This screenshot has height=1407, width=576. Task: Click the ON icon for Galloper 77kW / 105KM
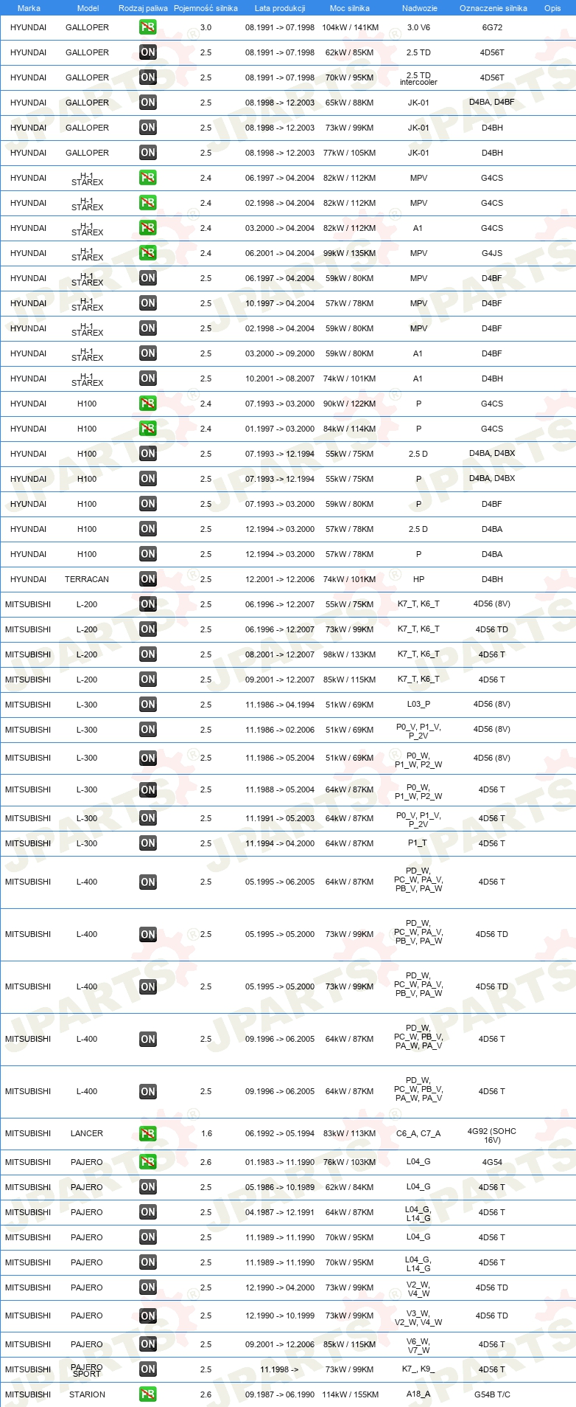(x=148, y=153)
